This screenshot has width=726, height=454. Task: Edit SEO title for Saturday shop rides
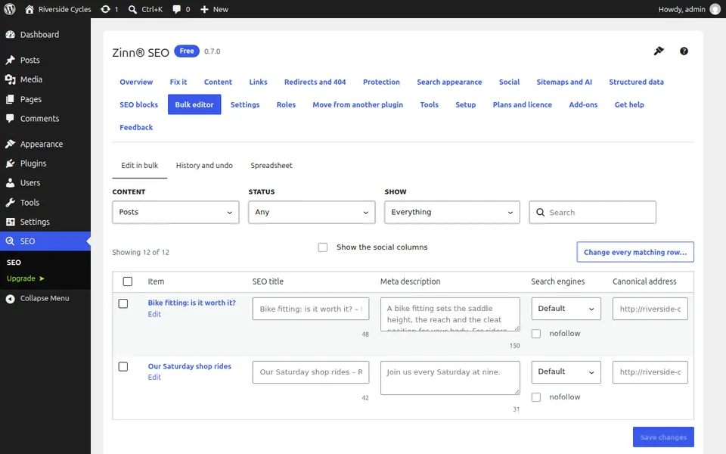pos(311,372)
